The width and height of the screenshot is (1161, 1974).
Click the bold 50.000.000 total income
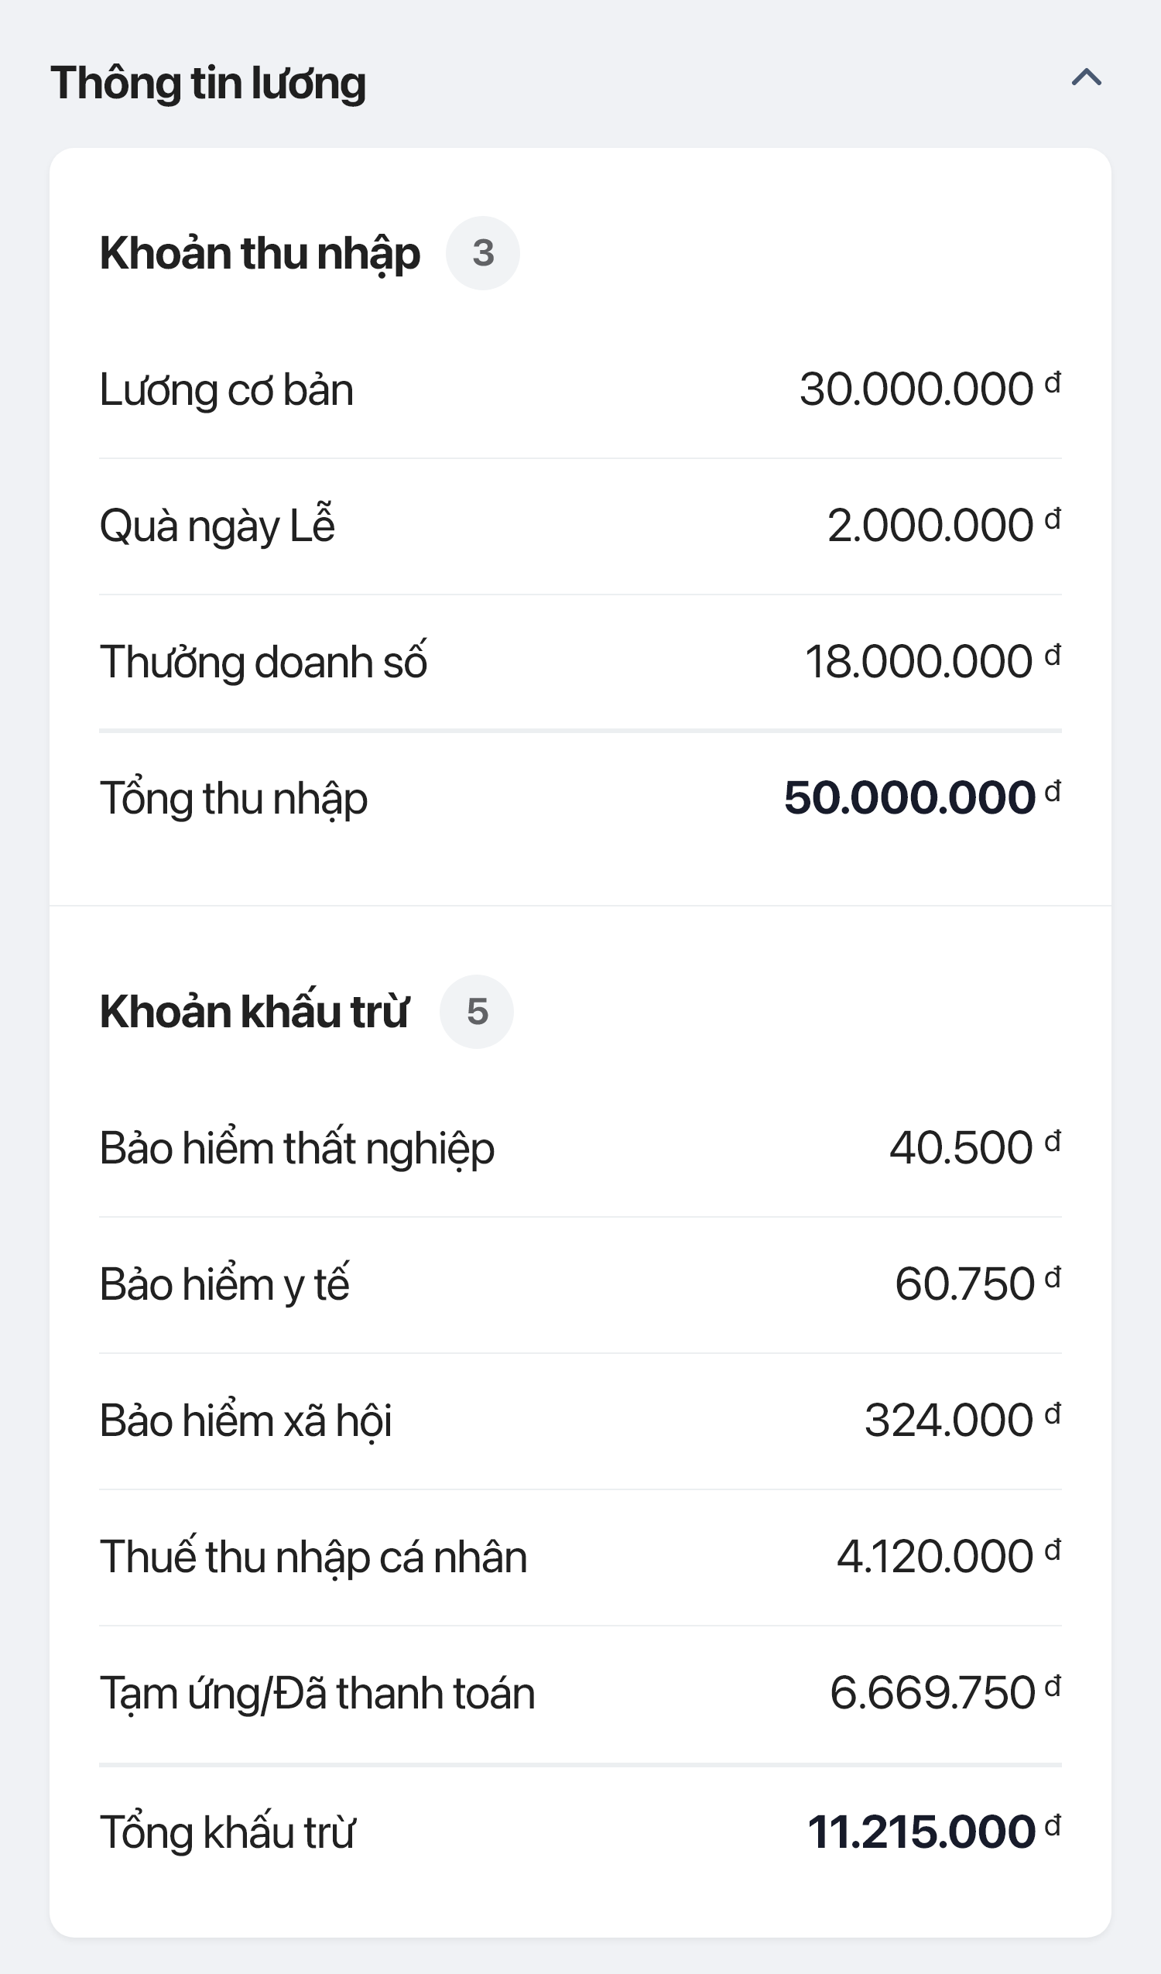coord(920,797)
